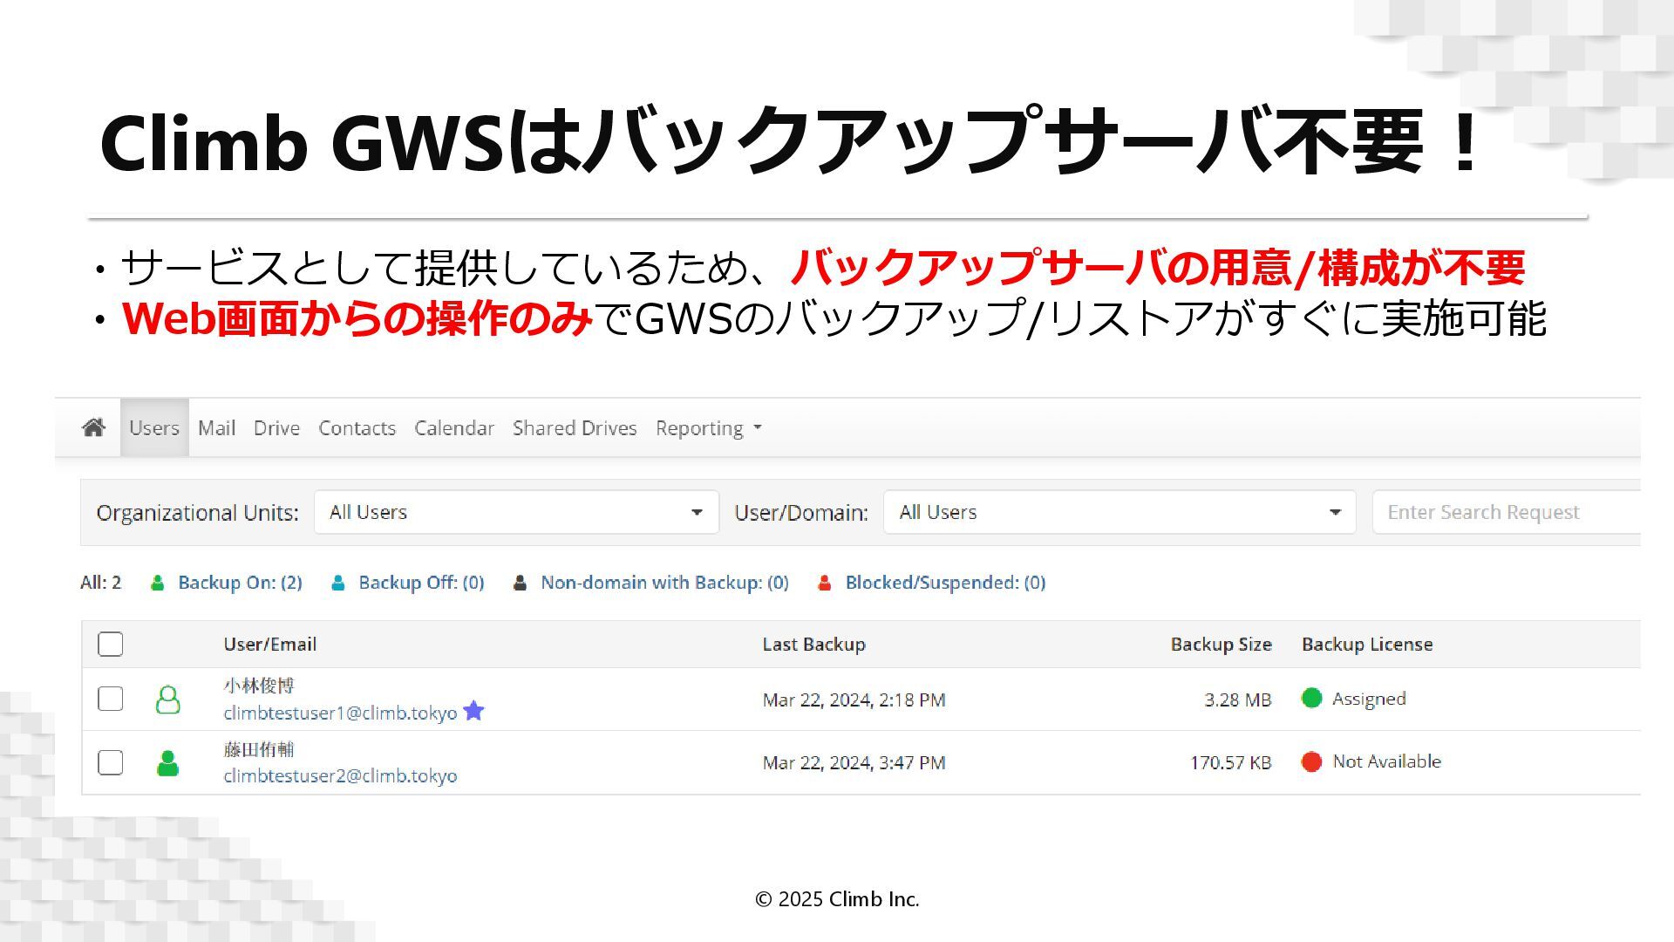Image resolution: width=1674 pixels, height=942 pixels.
Task: Expand the Reporting dropdown menu
Action: (708, 428)
